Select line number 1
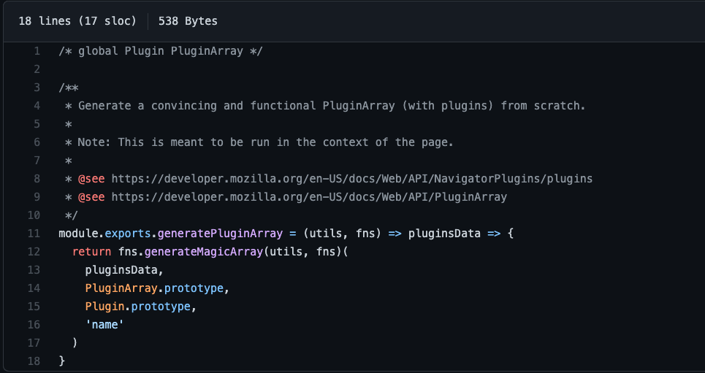This screenshot has height=373, width=705. 37,51
